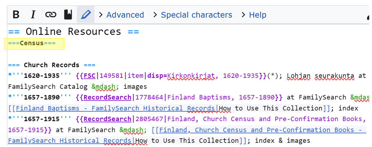Click the 'disp=' parameter text
Image resolution: width=372 pixels, height=147 pixels.
[157, 76]
